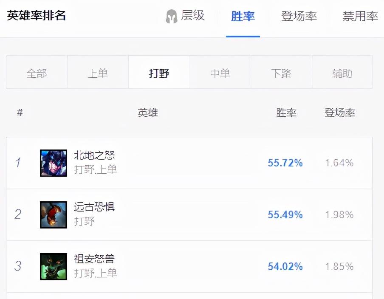Open the 北地之怒 champion name link
Viewport: 384px width, 299px height.
94,155
